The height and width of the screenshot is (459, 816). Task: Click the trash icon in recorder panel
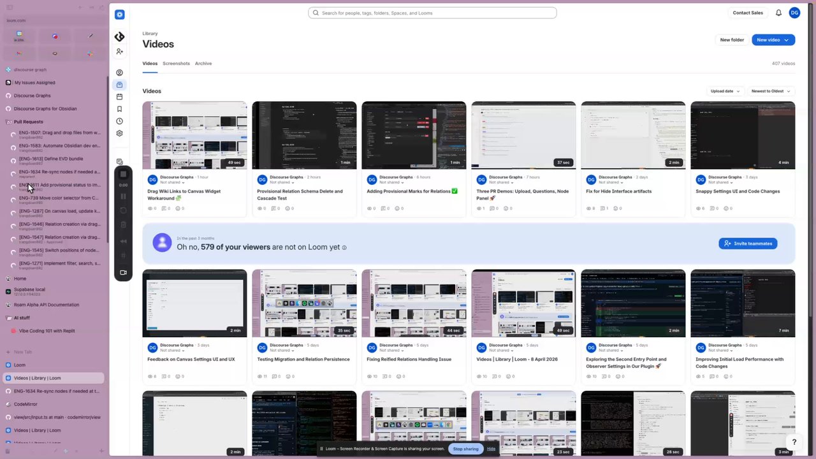tap(123, 224)
